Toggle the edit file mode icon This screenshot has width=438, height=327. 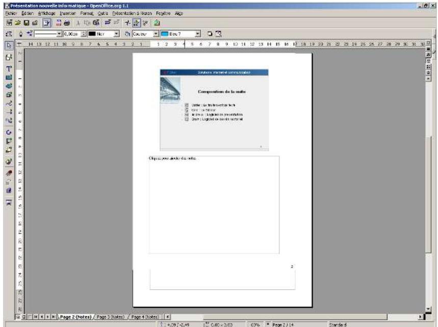pyautogui.click(x=47, y=23)
